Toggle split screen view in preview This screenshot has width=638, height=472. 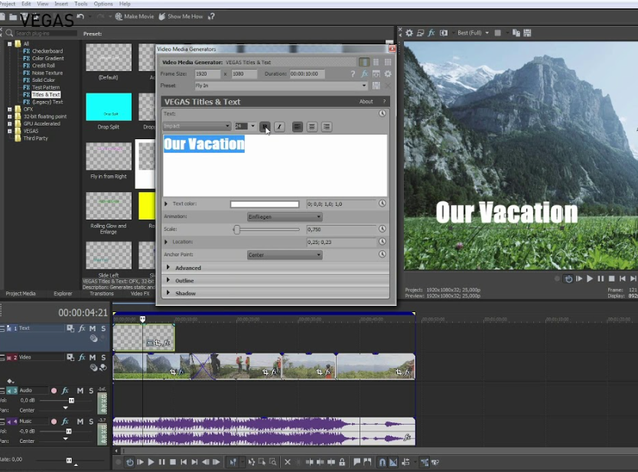click(444, 33)
